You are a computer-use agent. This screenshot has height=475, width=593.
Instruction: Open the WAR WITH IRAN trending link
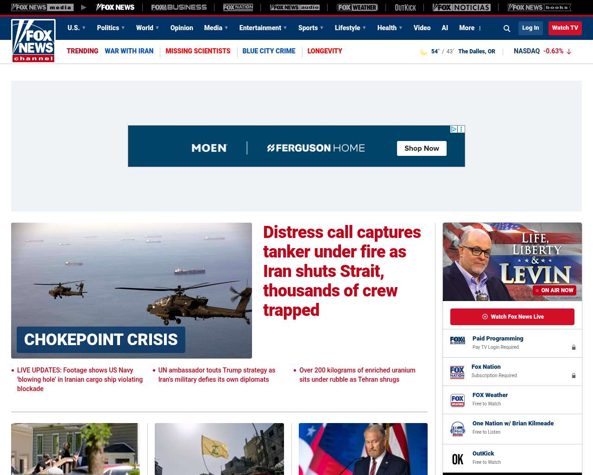point(129,51)
